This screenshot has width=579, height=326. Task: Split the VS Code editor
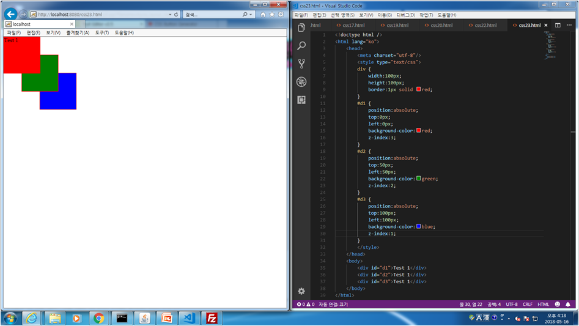(x=558, y=25)
